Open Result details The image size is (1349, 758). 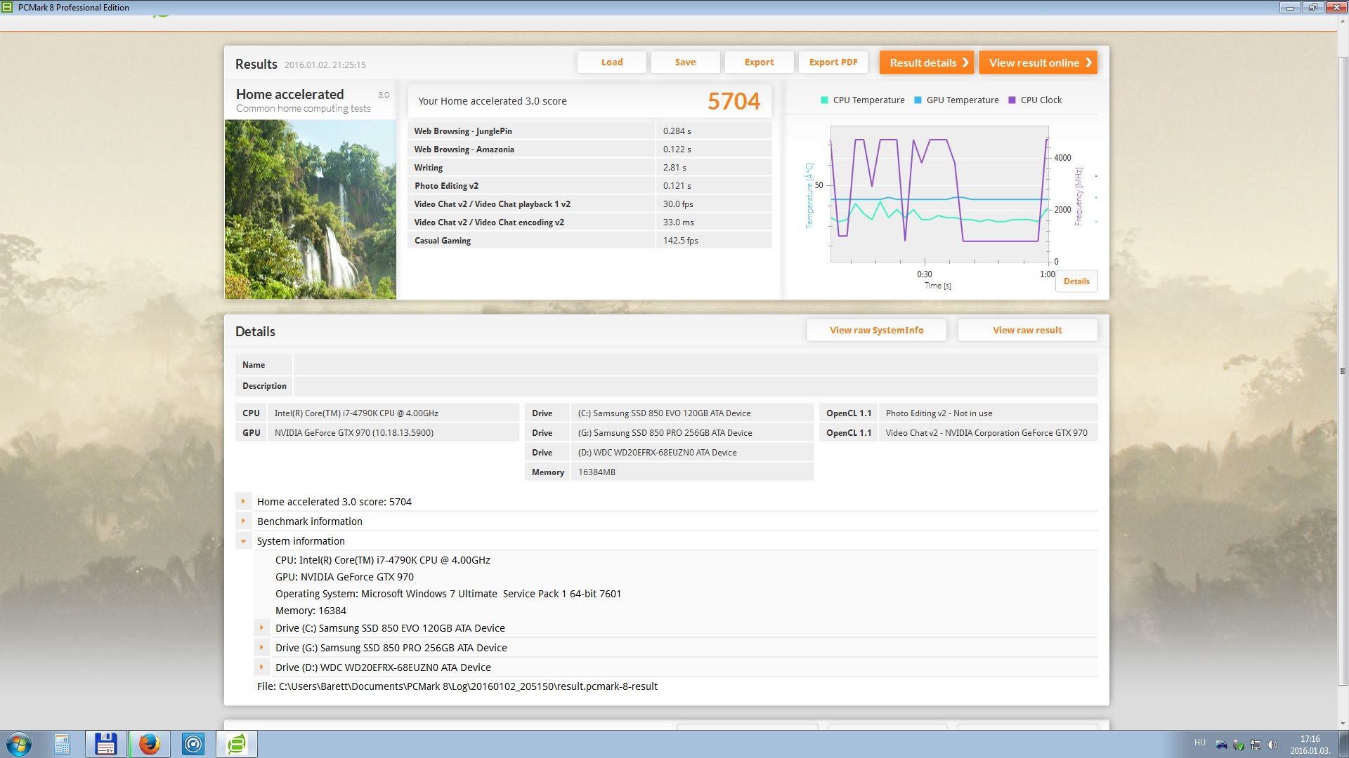coord(927,62)
